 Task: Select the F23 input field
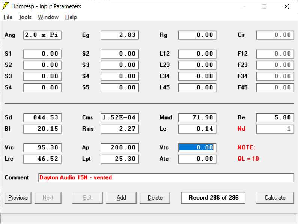click(275, 65)
